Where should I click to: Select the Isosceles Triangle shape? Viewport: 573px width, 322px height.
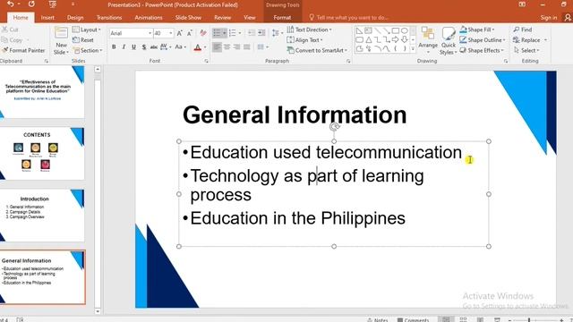368,39
